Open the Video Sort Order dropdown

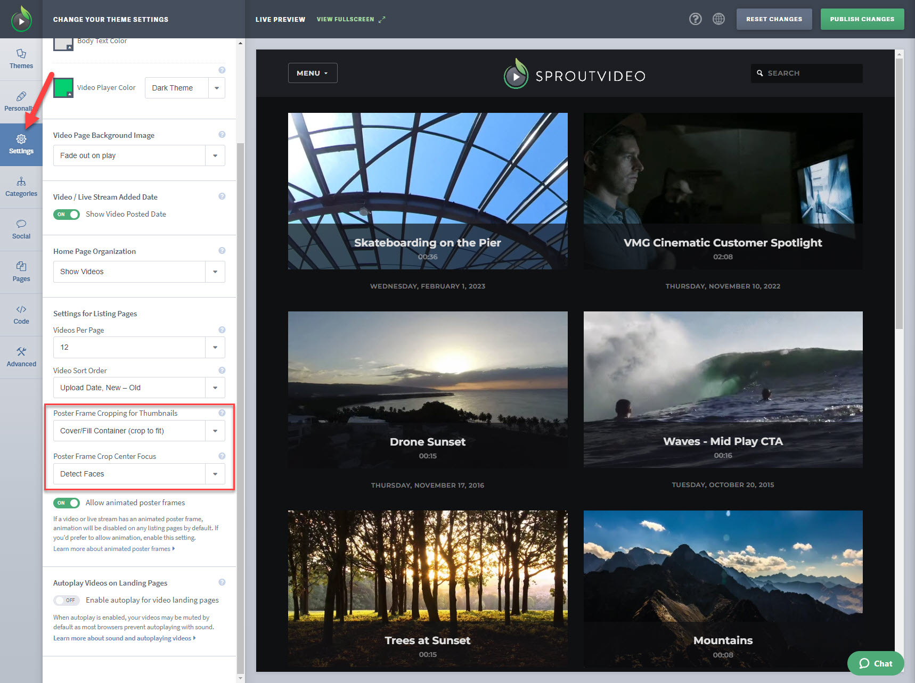[139, 388]
